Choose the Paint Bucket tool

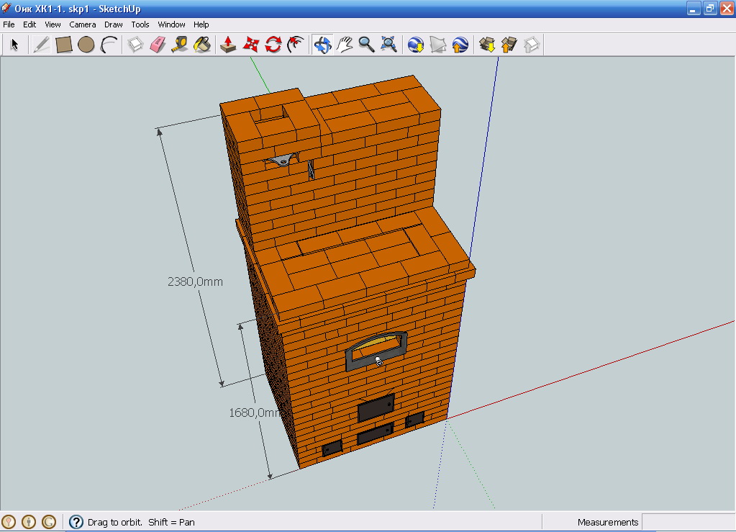pos(202,45)
